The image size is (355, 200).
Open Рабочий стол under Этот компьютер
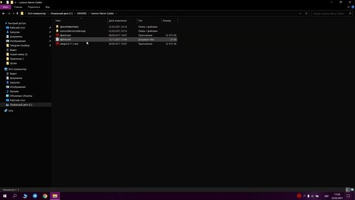[x=17, y=100]
